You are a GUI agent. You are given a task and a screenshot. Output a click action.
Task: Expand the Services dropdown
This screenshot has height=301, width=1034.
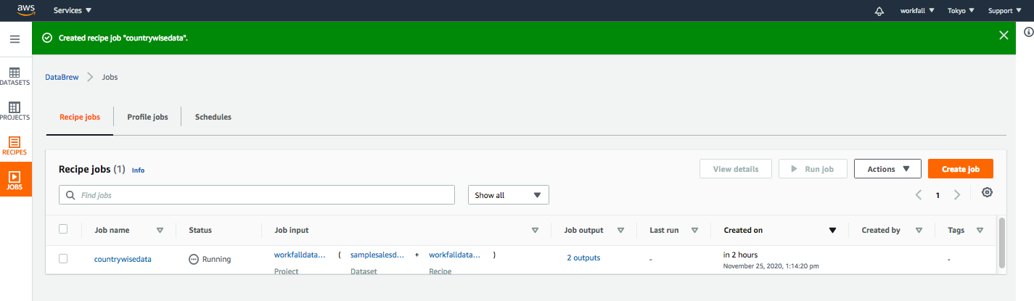73,11
